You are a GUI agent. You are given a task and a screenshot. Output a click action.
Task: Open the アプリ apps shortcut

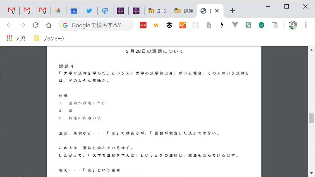coord(17,38)
